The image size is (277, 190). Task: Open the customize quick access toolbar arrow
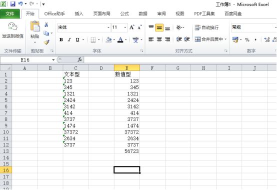pos(43,4)
